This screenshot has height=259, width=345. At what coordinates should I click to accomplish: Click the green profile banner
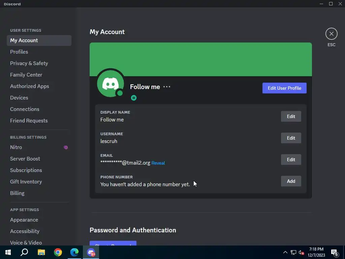(x=201, y=59)
